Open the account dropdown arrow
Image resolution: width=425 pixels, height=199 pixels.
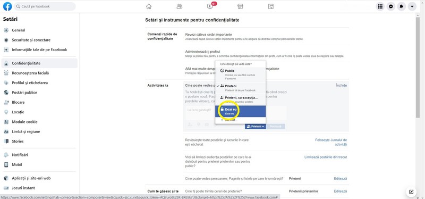point(412,6)
